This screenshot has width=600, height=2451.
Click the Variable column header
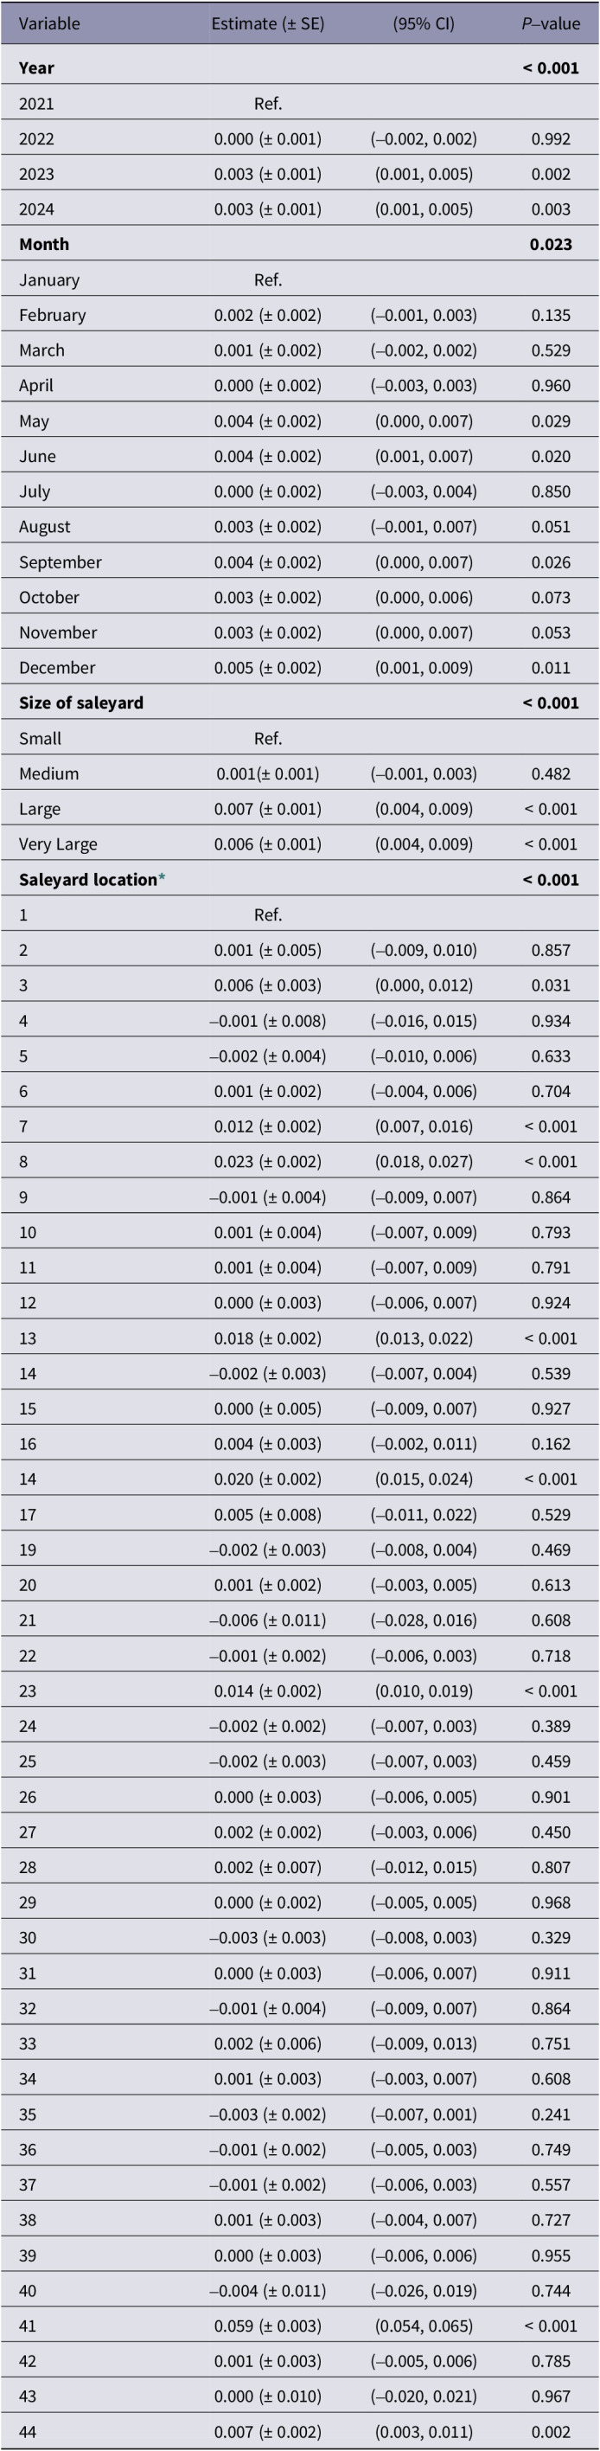[x=49, y=23]
